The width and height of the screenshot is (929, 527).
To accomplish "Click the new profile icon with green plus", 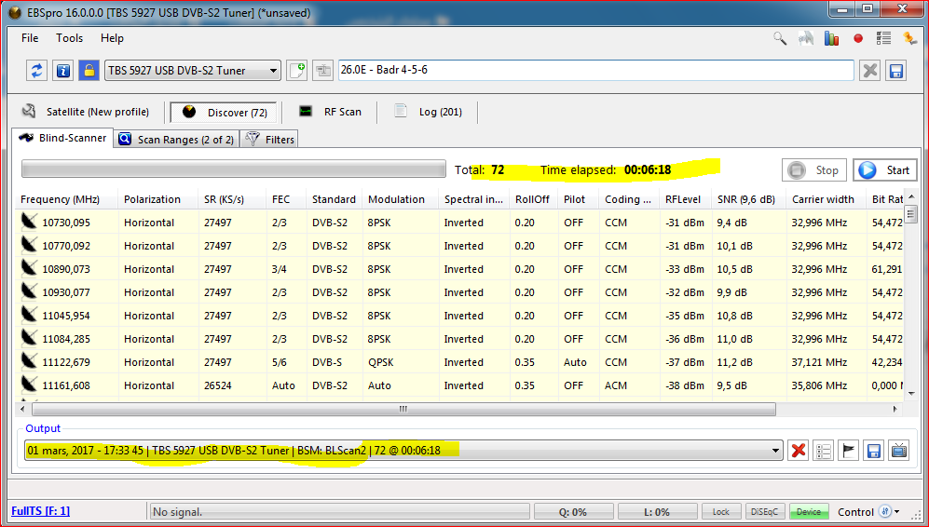I will (x=297, y=71).
